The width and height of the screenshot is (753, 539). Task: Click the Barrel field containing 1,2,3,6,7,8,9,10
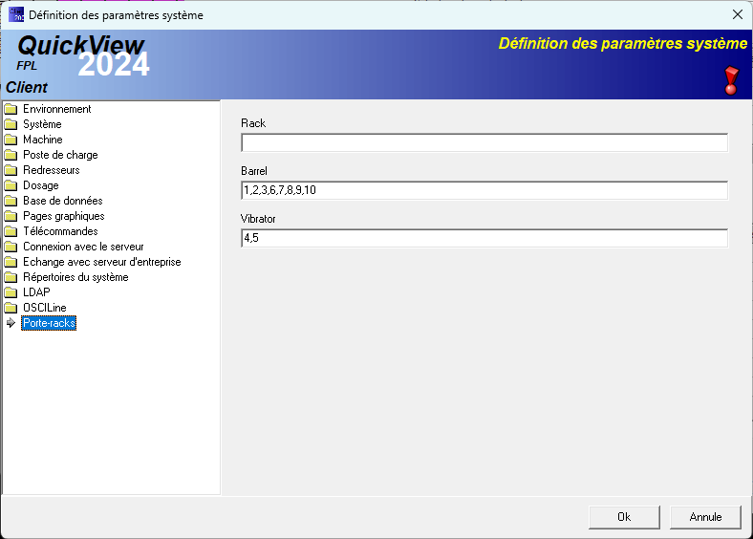[x=484, y=190]
